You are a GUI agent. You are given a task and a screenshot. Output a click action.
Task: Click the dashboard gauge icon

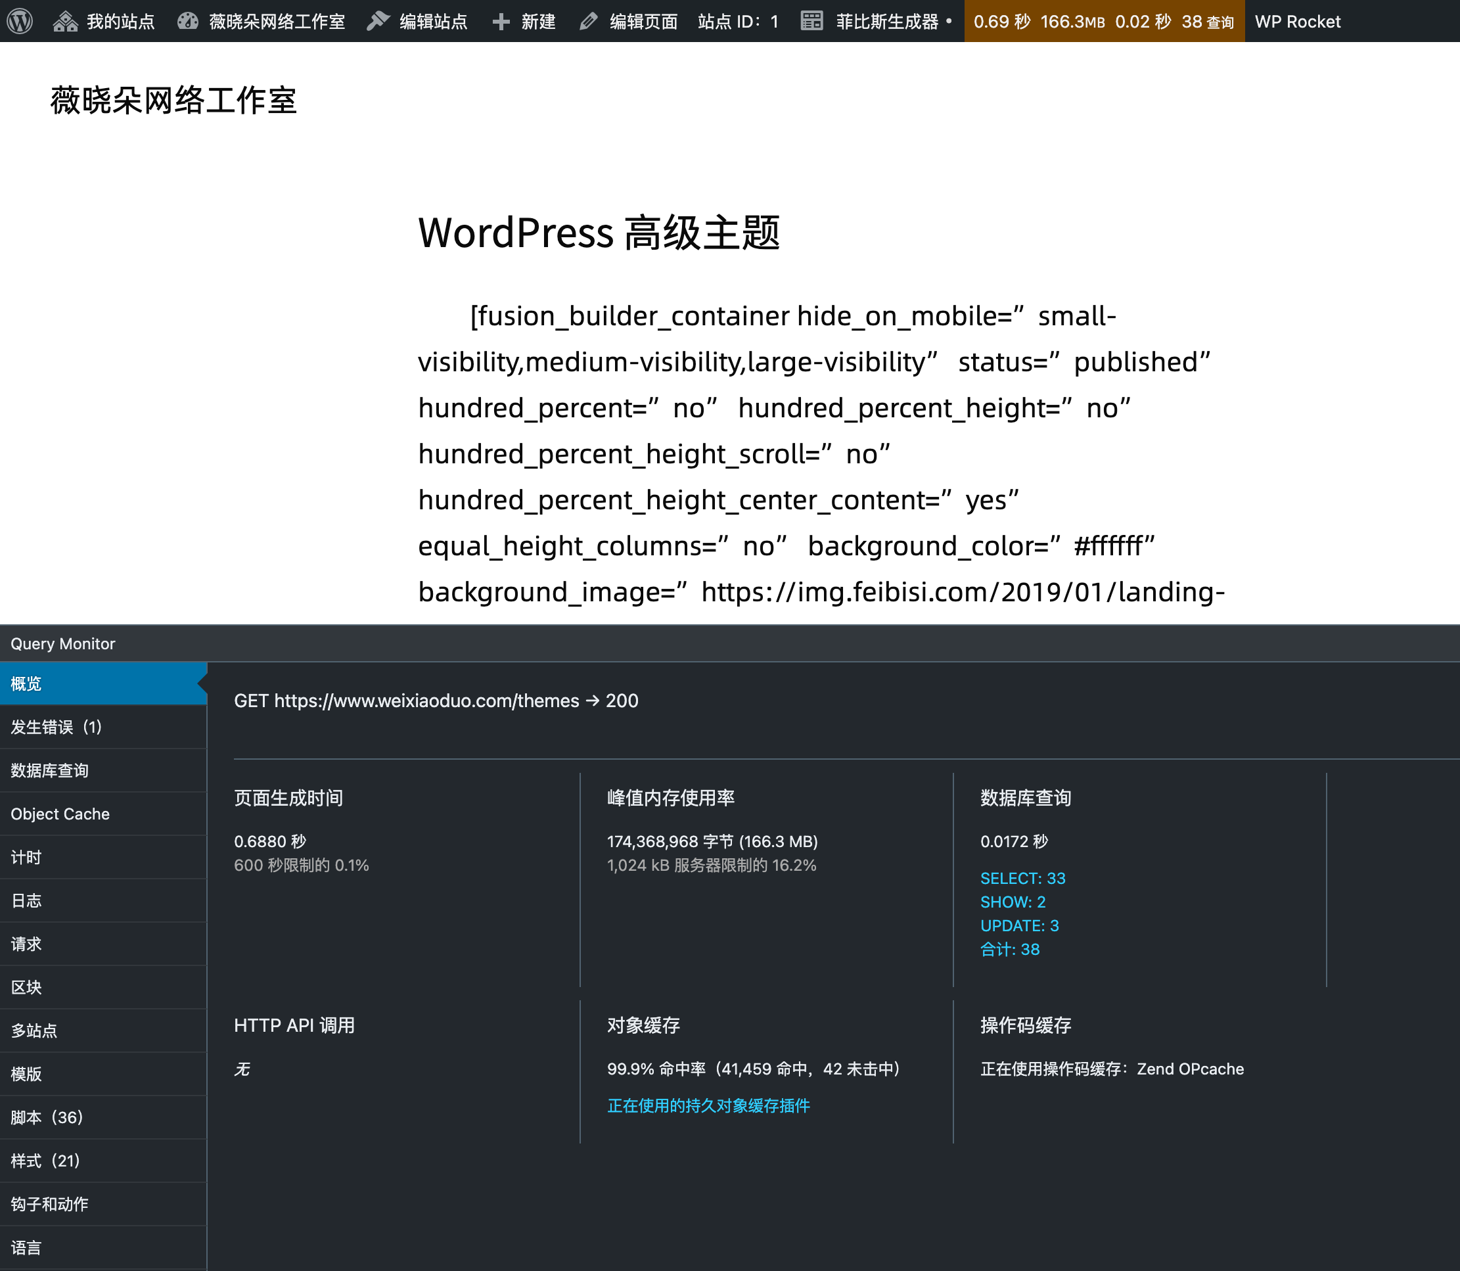point(187,21)
